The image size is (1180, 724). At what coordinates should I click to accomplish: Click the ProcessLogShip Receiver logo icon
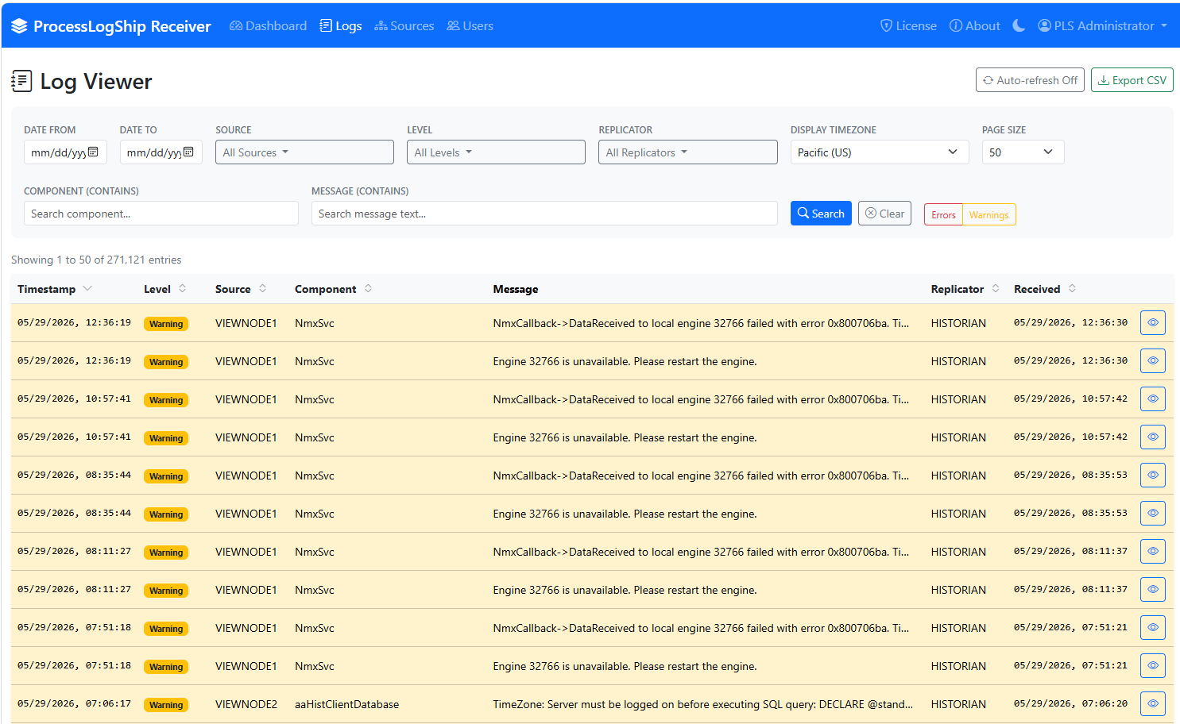(x=19, y=26)
